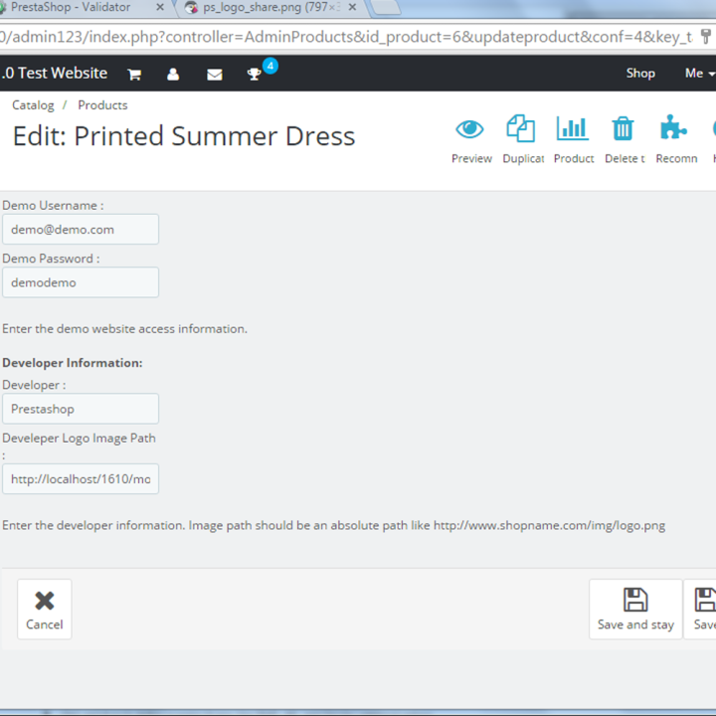This screenshot has width=716, height=716.
Task: Click the browser address bar URL
Action: click(346, 37)
